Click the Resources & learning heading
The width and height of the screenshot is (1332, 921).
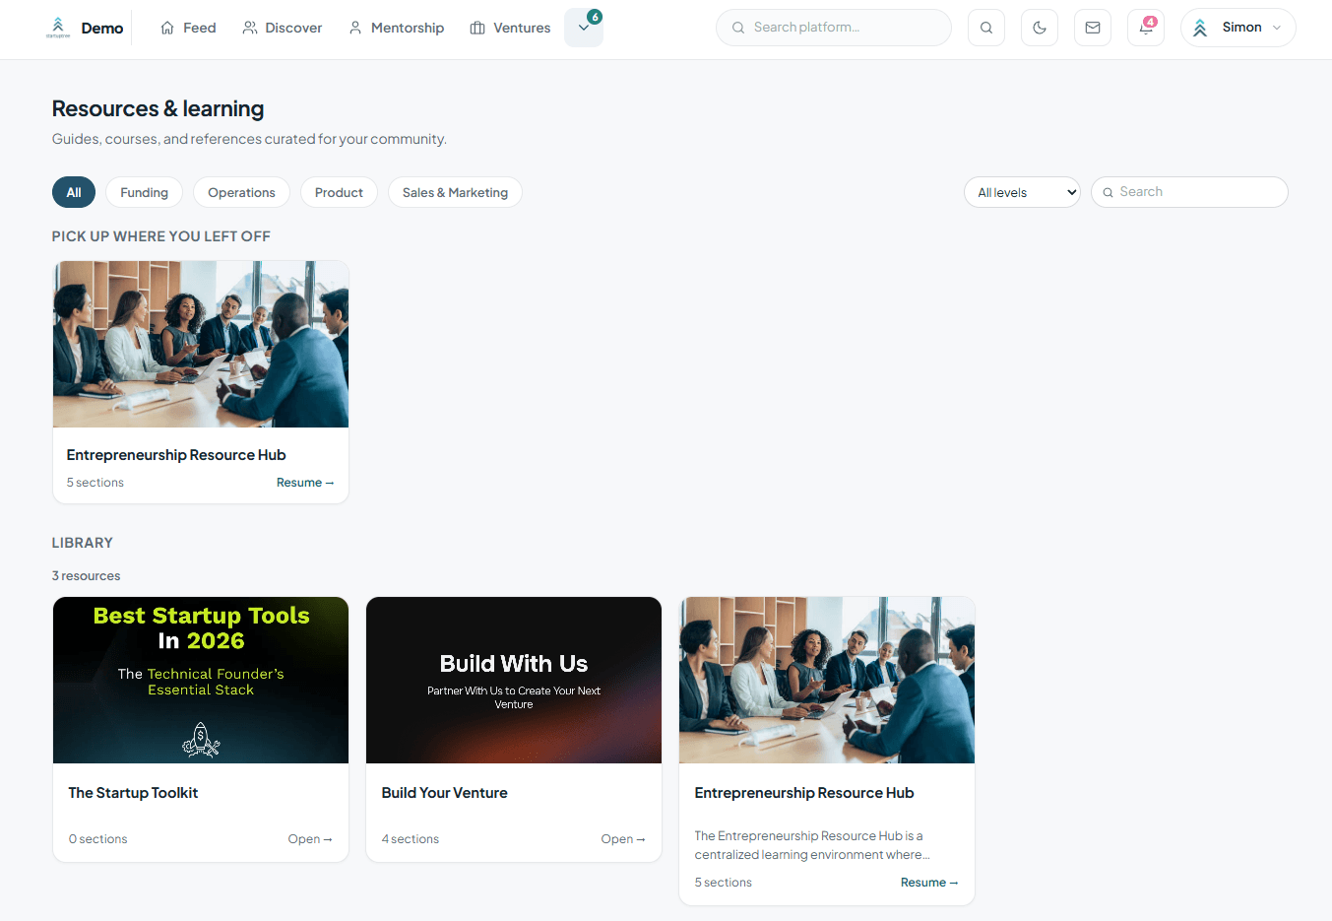pos(159,108)
